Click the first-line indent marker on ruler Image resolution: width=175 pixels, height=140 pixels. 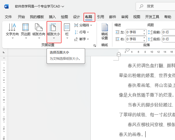(x=128, y=50)
